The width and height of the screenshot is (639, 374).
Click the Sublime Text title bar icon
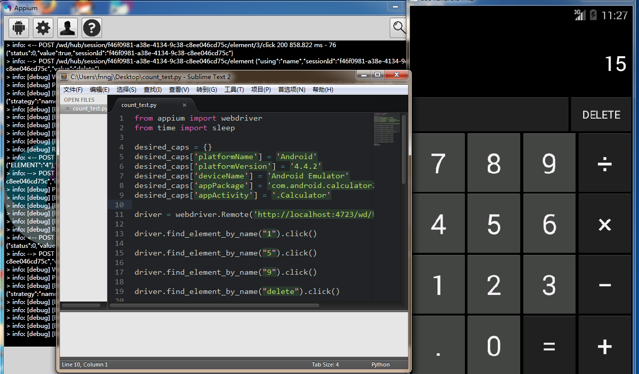pyautogui.click(x=64, y=77)
